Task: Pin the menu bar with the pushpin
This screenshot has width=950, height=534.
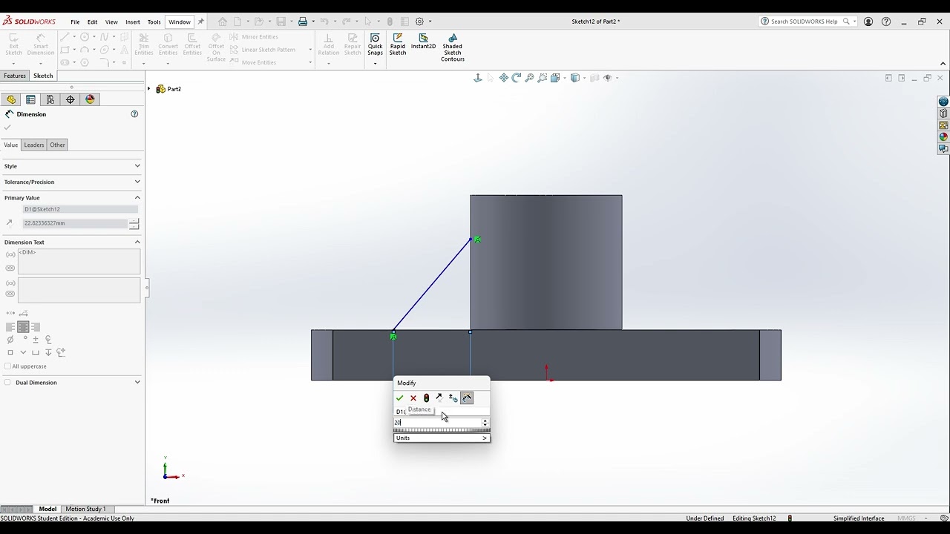Action: (200, 22)
